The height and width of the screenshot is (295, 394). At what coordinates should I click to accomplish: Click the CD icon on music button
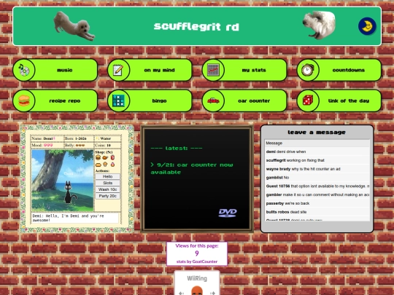pyautogui.click(x=24, y=70)
